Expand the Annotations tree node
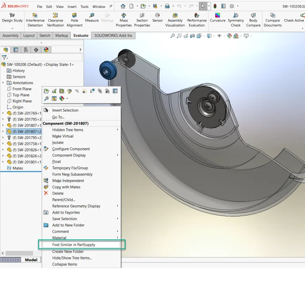Screen dimensions: 305x305 tap(3, 83)
